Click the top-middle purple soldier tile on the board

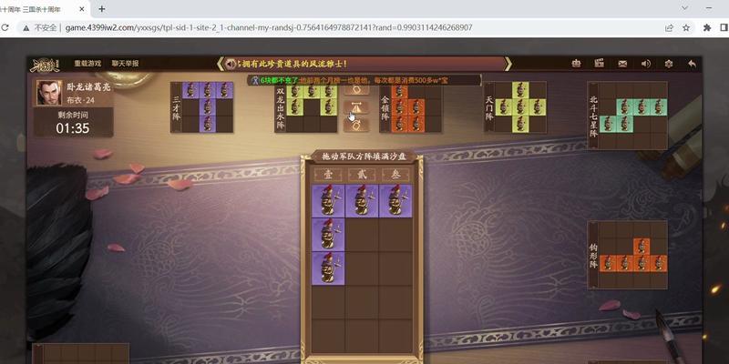pyautogui.click(x=362, y=201)
